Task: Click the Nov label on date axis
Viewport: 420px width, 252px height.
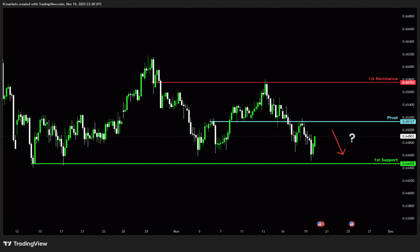Action: pyautogui.click(x=176, y=232)
